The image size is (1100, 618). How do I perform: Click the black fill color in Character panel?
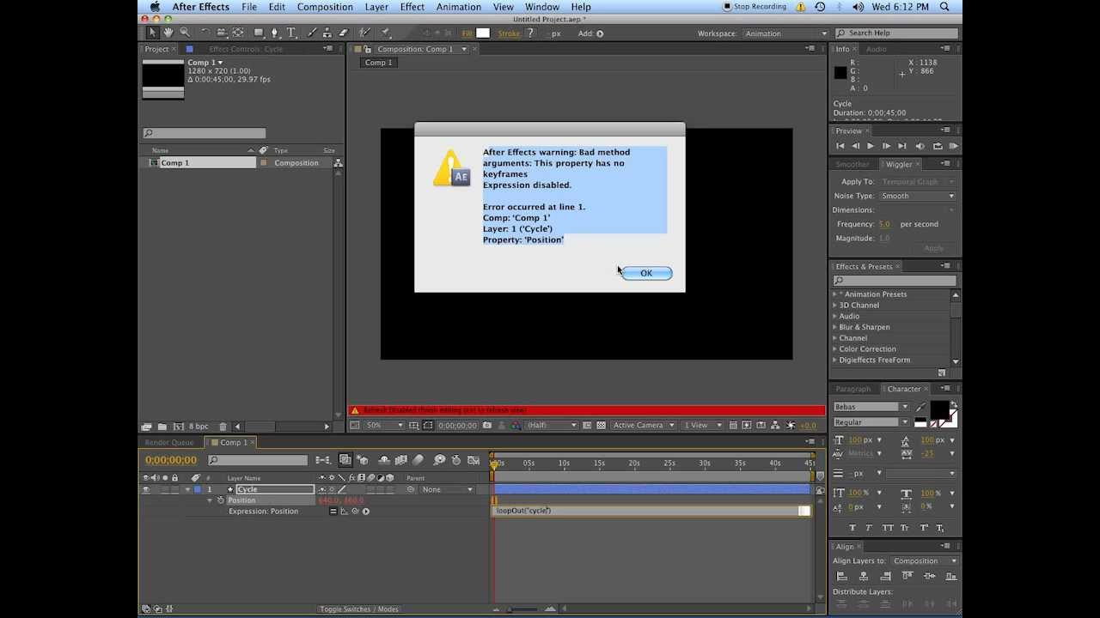click(939, 410)
